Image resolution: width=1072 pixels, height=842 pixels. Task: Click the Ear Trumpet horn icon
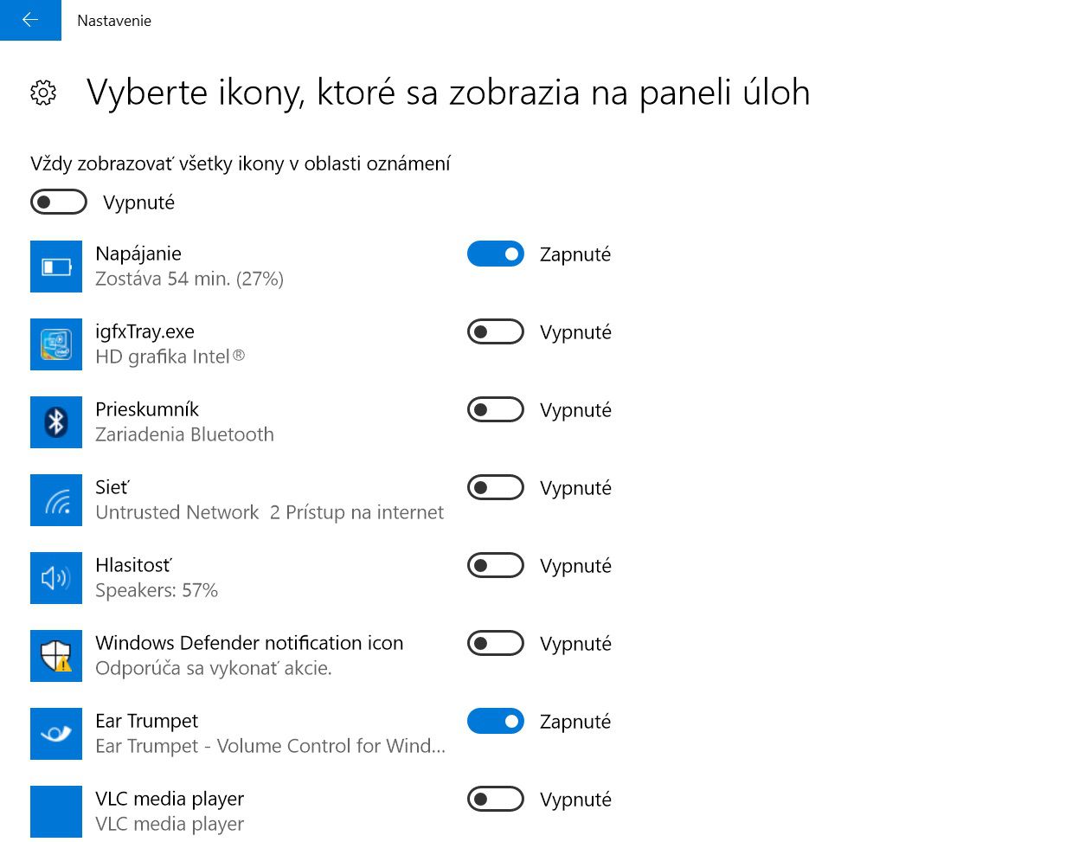coord(56,734)
